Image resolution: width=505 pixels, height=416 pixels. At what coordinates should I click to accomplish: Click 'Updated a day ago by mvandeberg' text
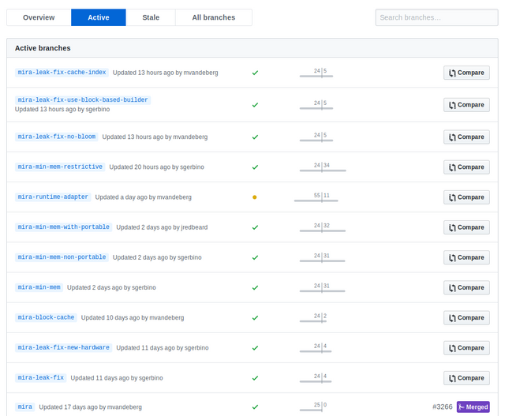(144, 197)
